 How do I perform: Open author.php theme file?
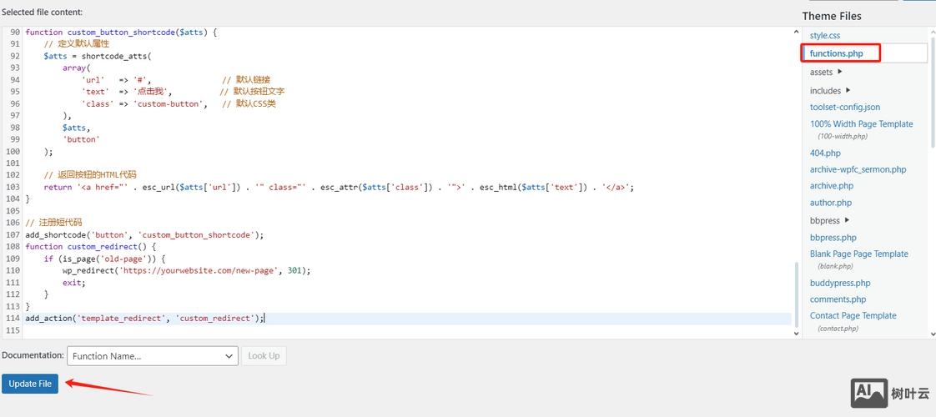point(831,203)
